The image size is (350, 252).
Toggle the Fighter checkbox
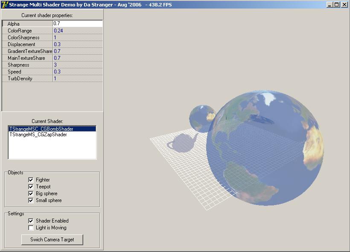point(31,180)
